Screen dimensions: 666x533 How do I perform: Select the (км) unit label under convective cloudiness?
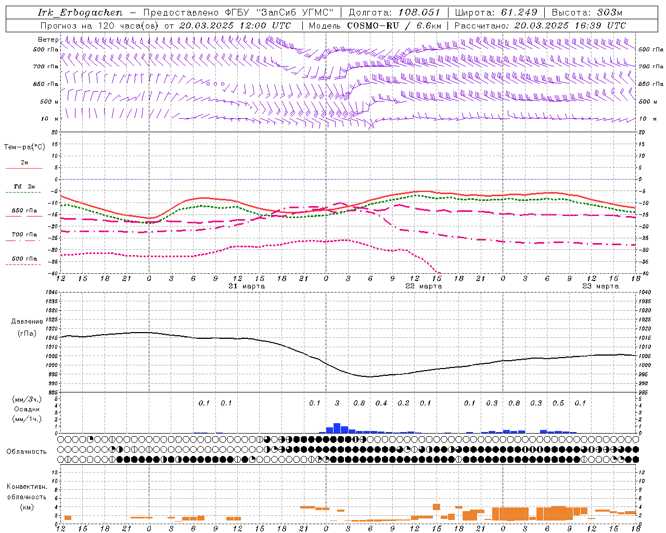pyautogui.click(x=27, y=507)
